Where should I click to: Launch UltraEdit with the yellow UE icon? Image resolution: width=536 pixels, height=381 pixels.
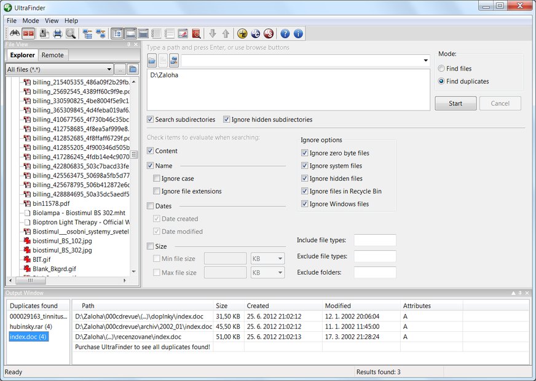click(242, 34)
